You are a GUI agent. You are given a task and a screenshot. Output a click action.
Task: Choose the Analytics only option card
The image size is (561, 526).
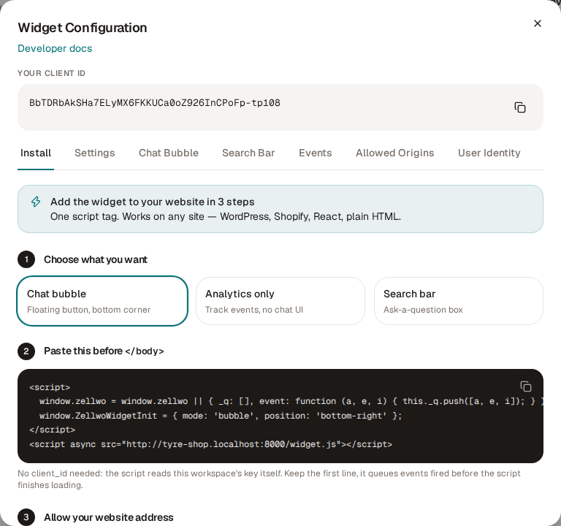pos(280,301)
